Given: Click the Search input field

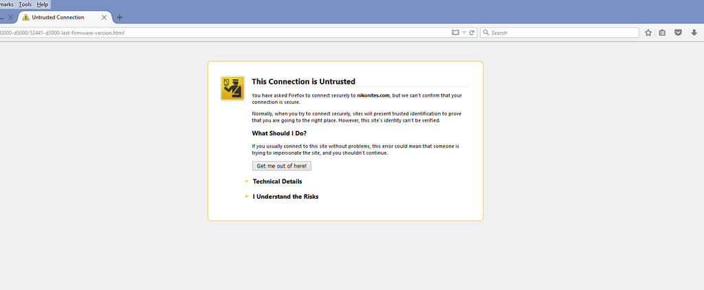Looking at the screenshot, I should (x=560, y=33).
